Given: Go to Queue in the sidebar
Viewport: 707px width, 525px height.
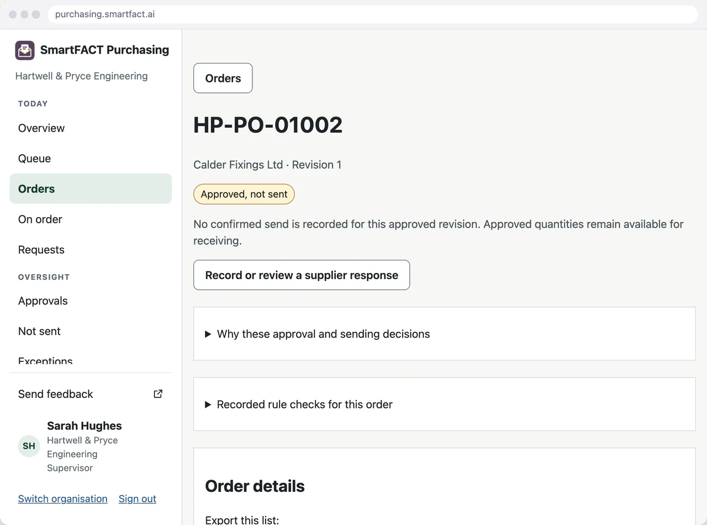Looking at the screenshot, I should (x=91, y=159).
